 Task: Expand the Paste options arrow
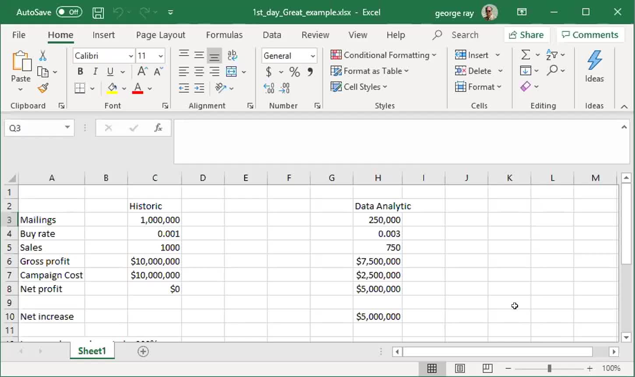21,90
